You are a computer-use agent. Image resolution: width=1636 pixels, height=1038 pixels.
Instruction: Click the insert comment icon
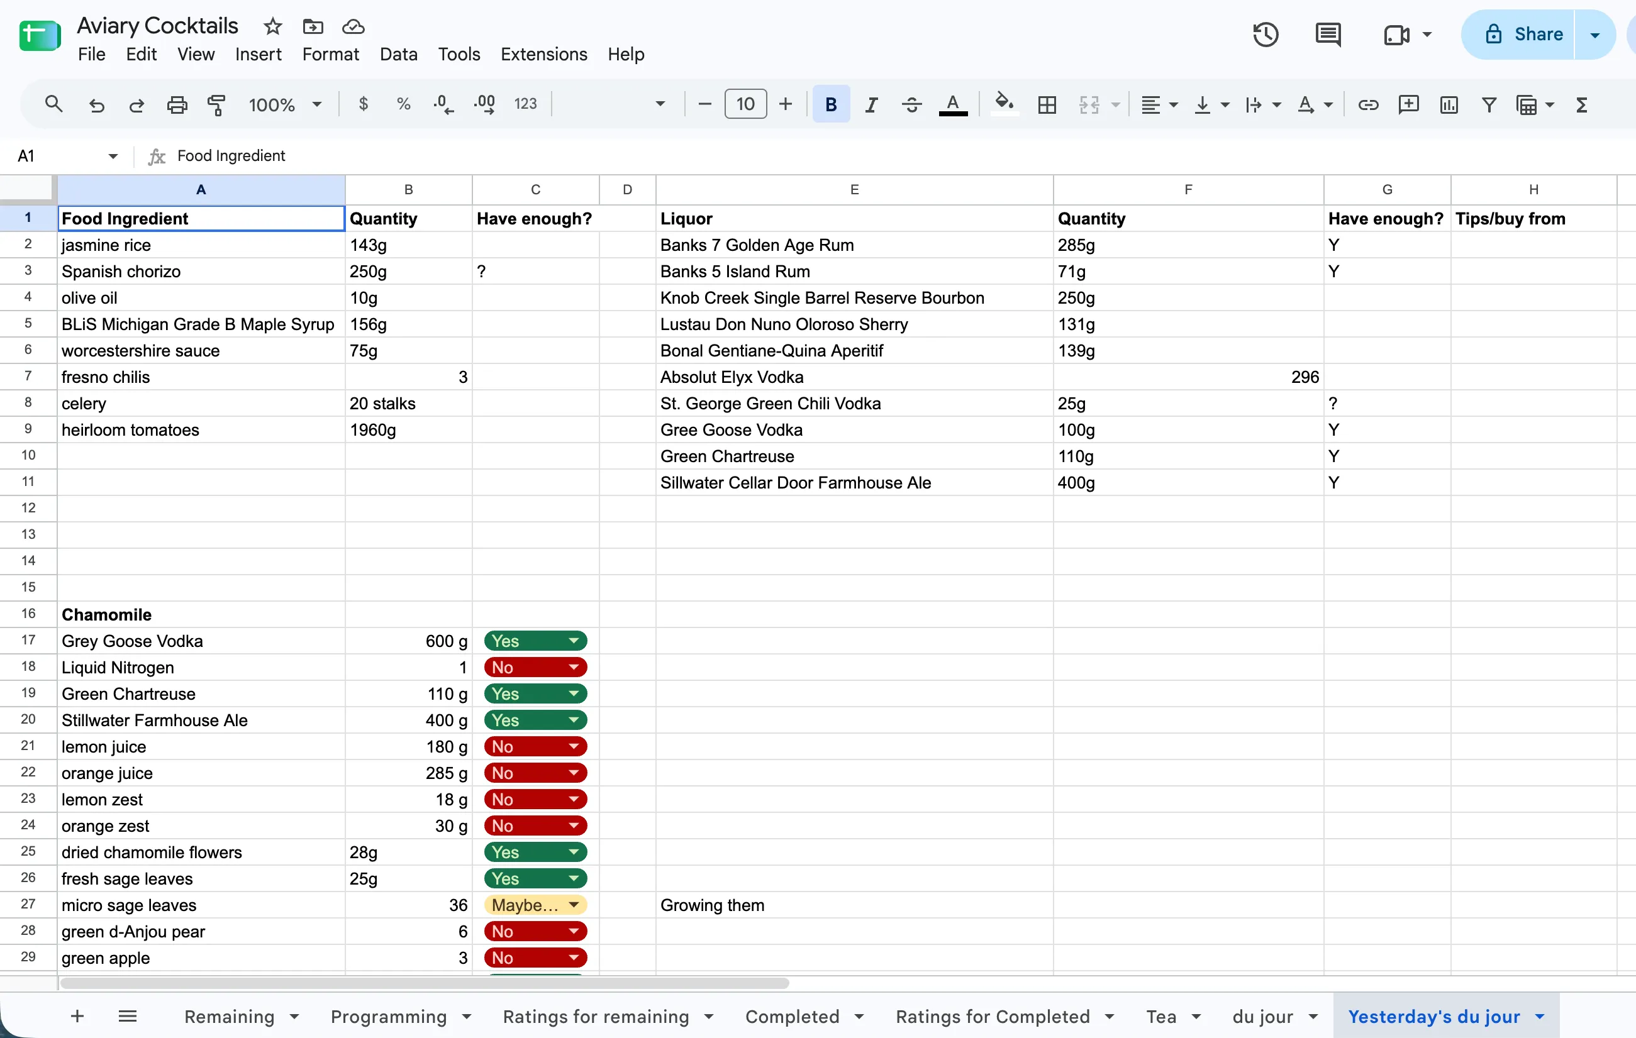coord(1408,104)
